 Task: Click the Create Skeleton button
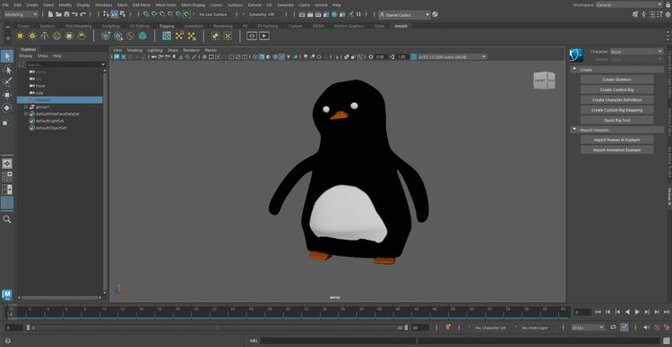tap(616, 80)
